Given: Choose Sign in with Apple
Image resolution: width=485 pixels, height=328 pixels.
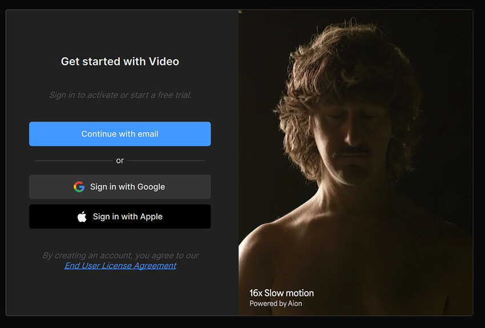Looking at the screenshot, I should (x=120, y=216).
